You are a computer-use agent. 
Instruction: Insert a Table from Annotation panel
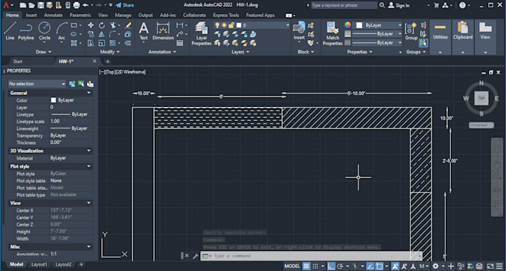180,43
